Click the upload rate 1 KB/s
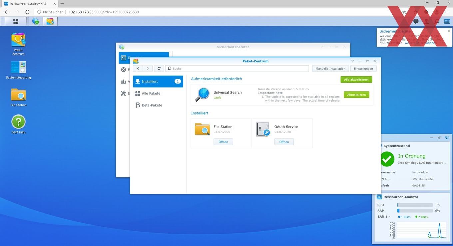This screenshot has width=453, height=246. tap(404, 217)
